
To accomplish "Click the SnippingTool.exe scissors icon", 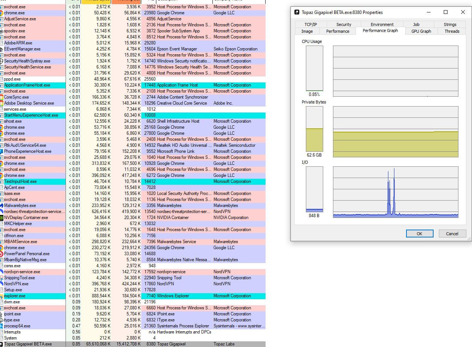I will (2, 278).
